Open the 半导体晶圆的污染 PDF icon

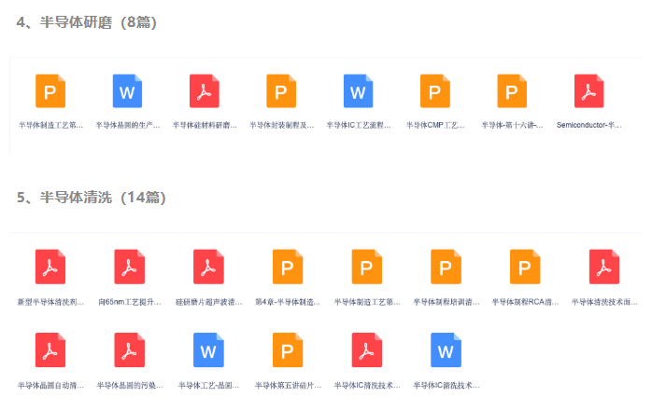pyautogui.click(x=129, y=349)
